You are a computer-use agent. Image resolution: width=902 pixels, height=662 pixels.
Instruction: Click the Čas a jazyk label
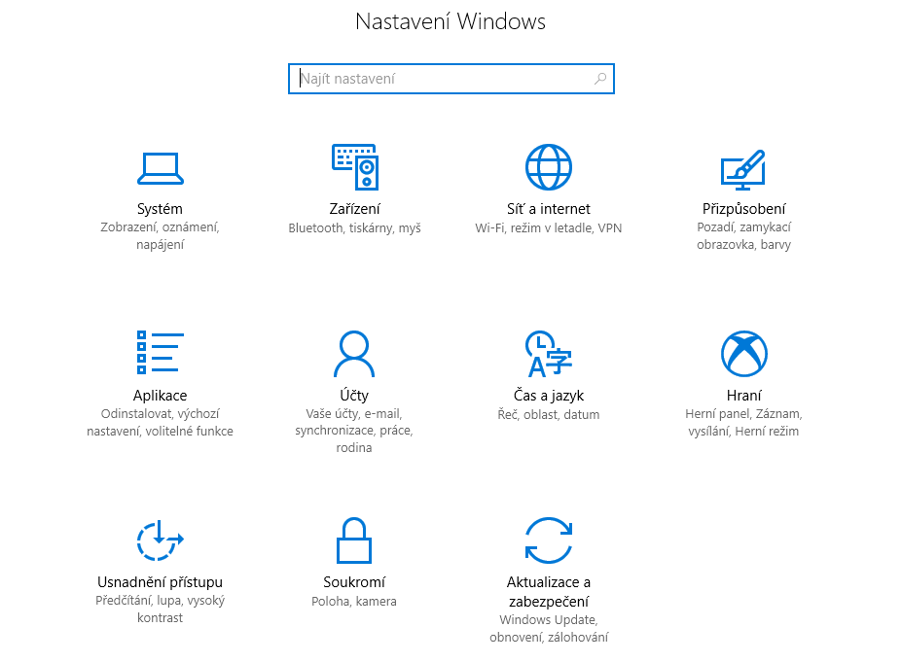(549, 396)
